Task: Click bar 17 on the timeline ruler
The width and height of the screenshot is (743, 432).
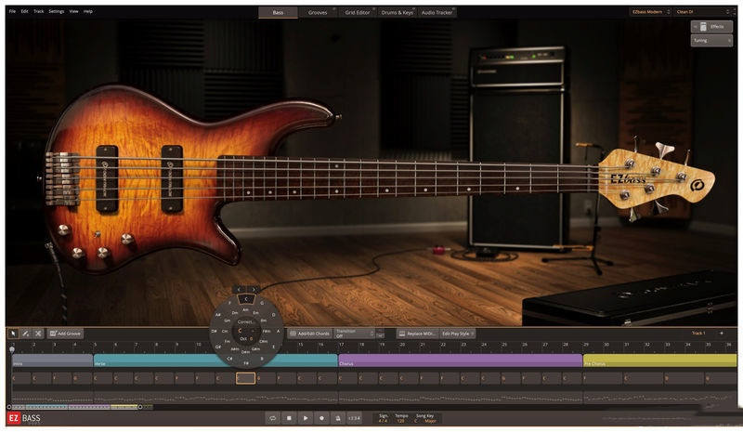Action: [341, 345]
